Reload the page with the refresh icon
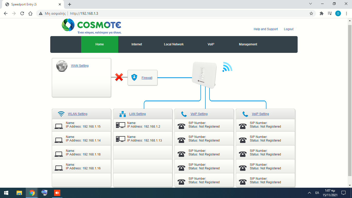 pos(22,13)
